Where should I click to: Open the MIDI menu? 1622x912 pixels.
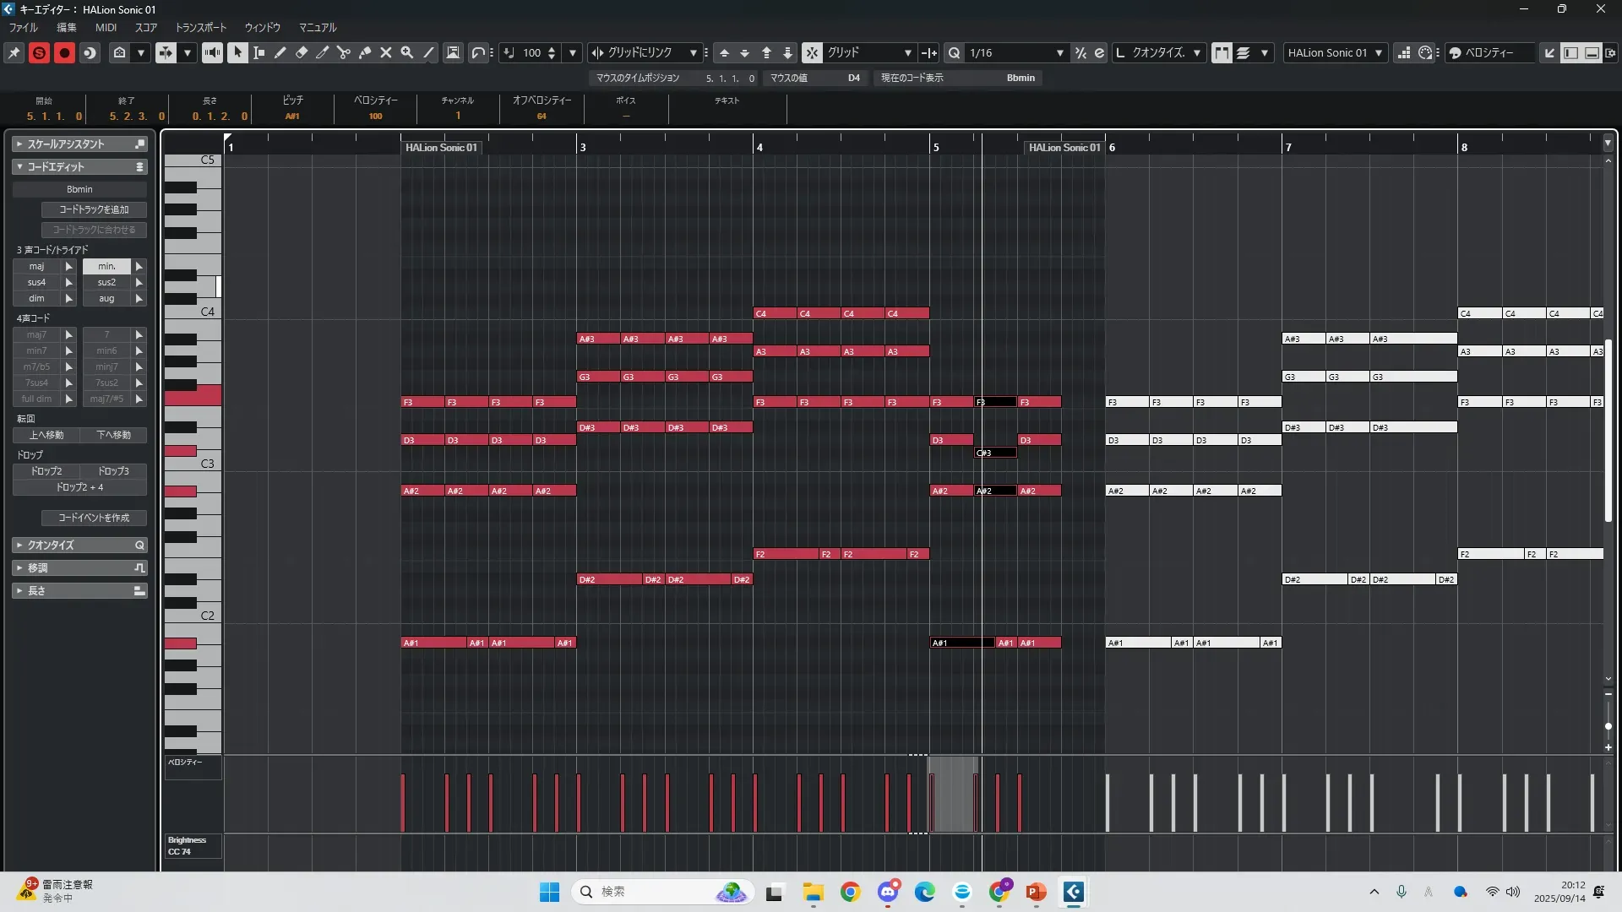(106, 27)
